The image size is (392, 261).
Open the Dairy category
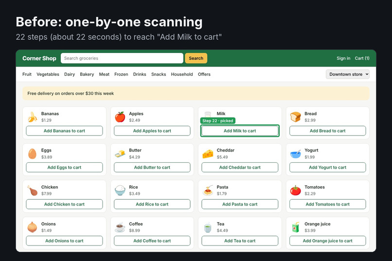point(70,74)
